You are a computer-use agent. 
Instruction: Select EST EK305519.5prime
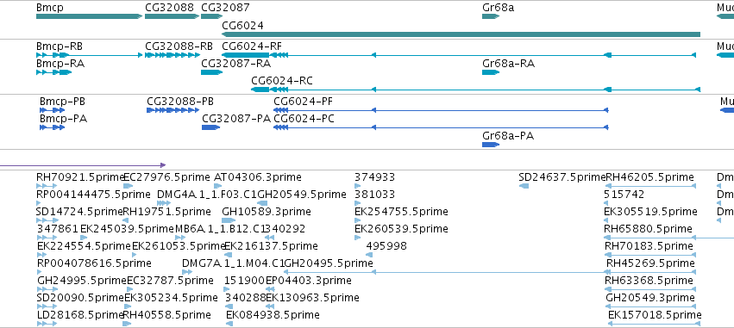tap(650, 212)
